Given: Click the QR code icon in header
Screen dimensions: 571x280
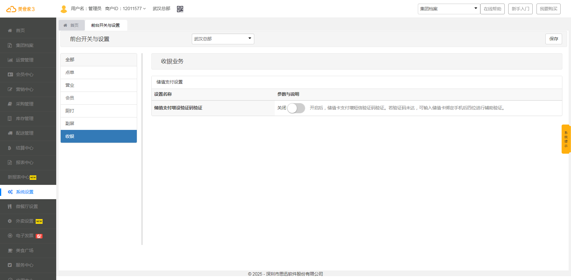Looking at the screenshot, I should coord(180,9).
